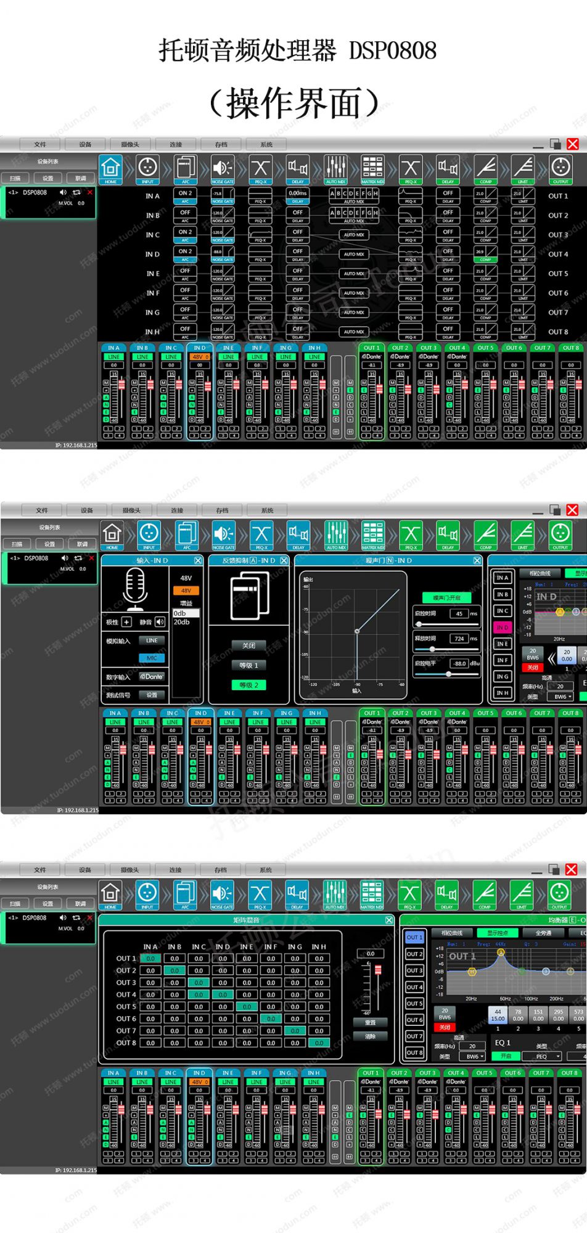This screenshot has height=1233, width=587.
Task: Open the PEQ type dropdown for EQ 1
Action: 541,1056
